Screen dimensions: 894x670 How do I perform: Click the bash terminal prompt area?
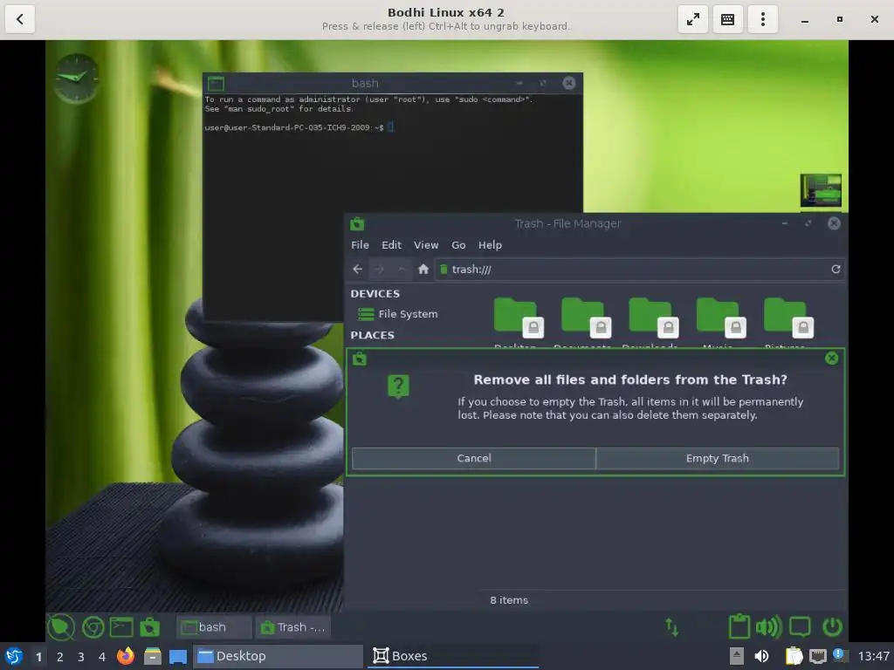coord(299,127)
